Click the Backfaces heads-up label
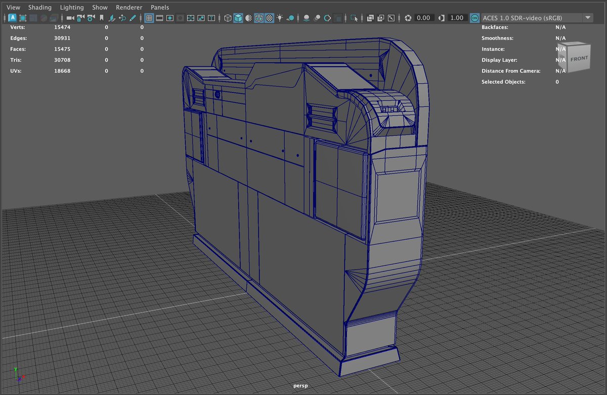The width and height of the screenshot is (607, 395). coord(495,27)
